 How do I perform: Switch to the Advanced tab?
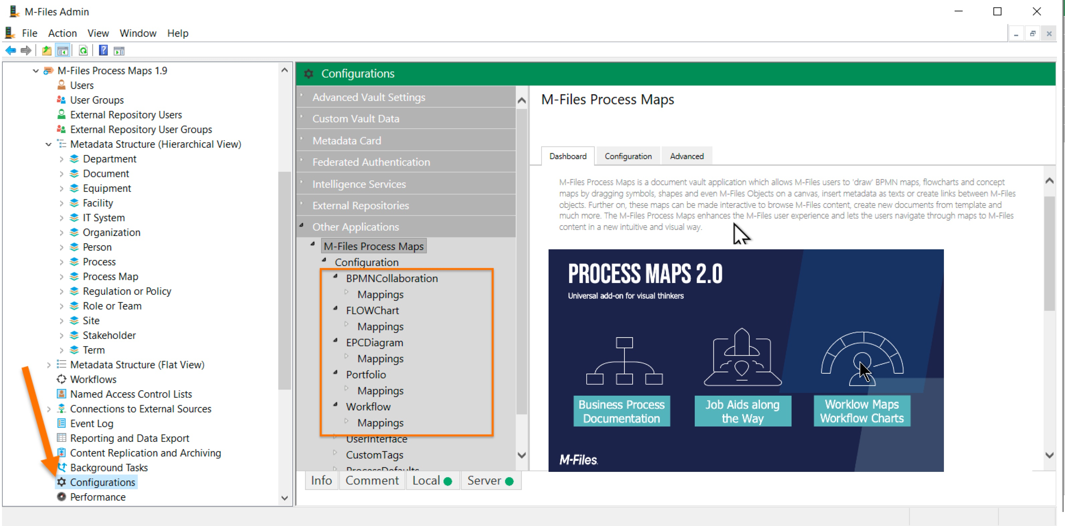coord(686,156)
